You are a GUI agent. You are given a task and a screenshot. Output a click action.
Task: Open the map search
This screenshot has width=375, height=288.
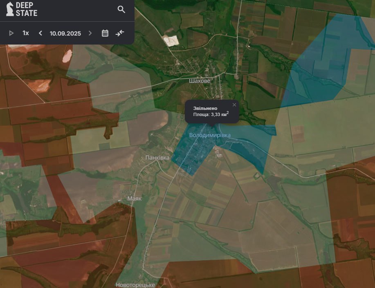point(121,9)
